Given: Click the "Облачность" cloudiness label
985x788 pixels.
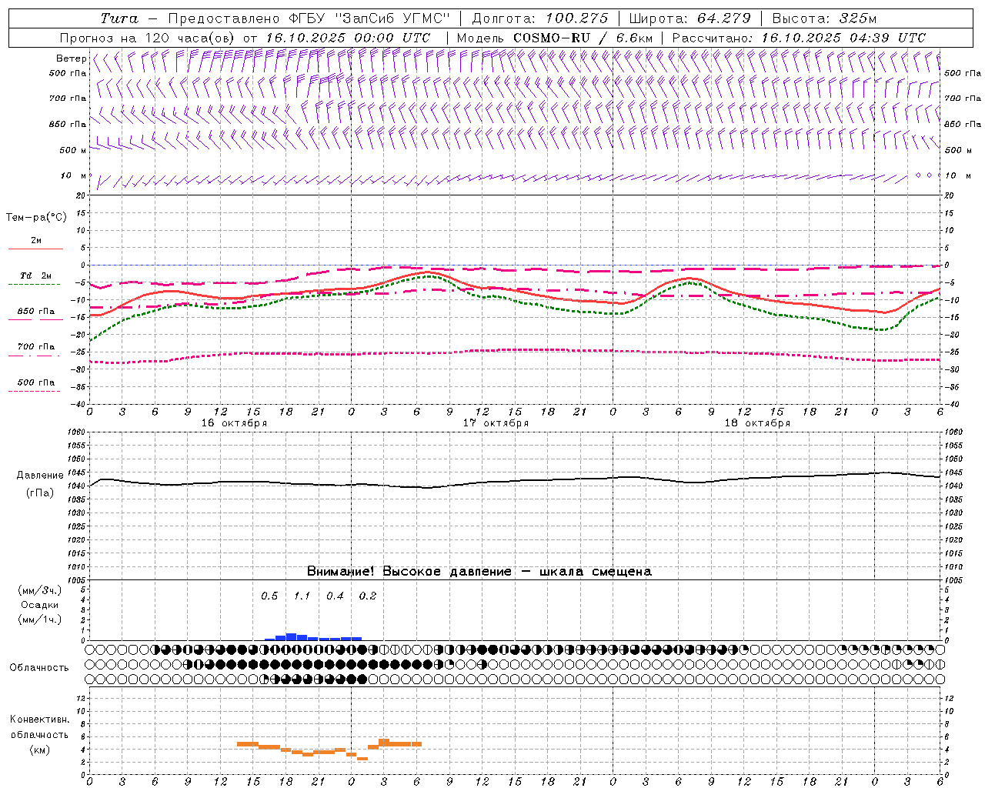Looking at the screenshot, I should tap(39, 668).
